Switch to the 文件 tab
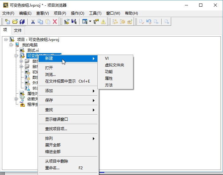The width and height of the screenshot is (223, 175). tap(18, 30)
